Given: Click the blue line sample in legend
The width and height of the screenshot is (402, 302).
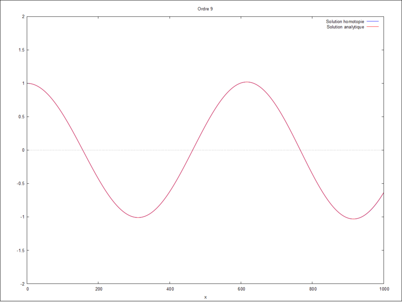Looking at the screenshot, I should click(372, 21).
